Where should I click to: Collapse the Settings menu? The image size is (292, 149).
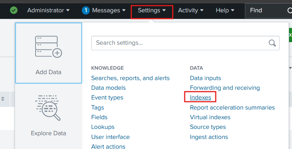(x=152, y=10)
